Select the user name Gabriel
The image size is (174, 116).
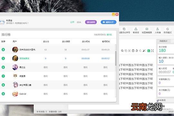pos(23,94)
